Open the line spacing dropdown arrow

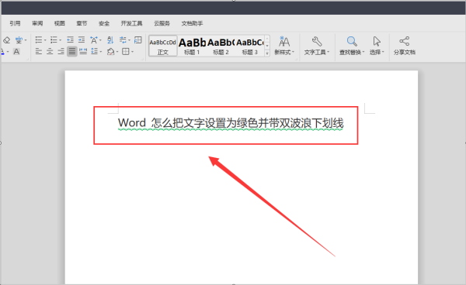click(101, 52)
